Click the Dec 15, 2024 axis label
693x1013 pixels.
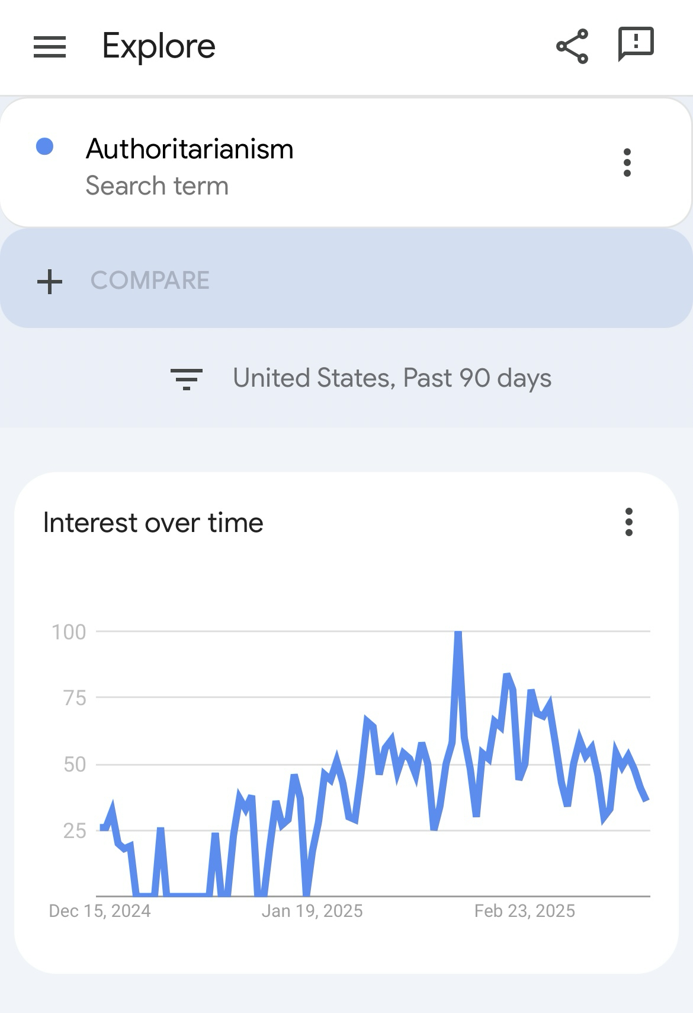(100, 911)
